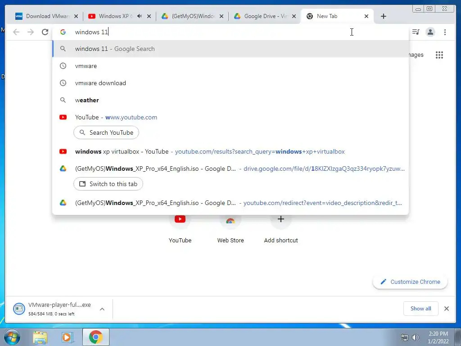Open Windows Explorer from taskbar
This screenshot has height=346, width=461.
[x=40, y=337]
